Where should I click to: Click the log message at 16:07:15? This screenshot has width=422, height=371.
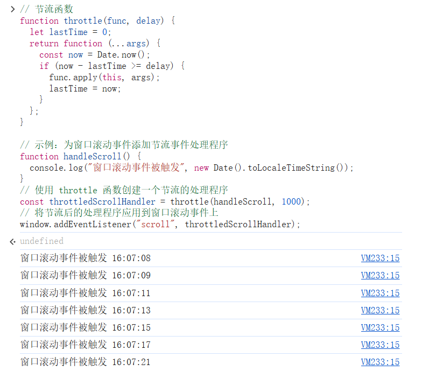coord(85,327)
